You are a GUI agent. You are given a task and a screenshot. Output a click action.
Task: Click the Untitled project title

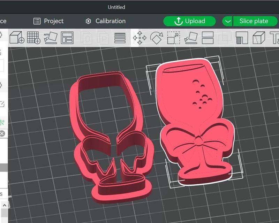(x=116, y=7)
